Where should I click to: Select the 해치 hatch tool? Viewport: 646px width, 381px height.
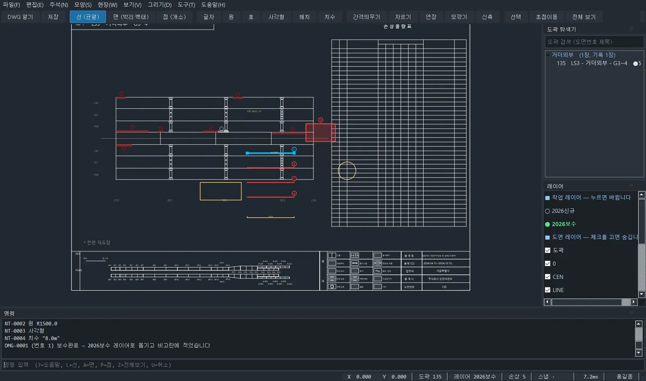[304, 17]
